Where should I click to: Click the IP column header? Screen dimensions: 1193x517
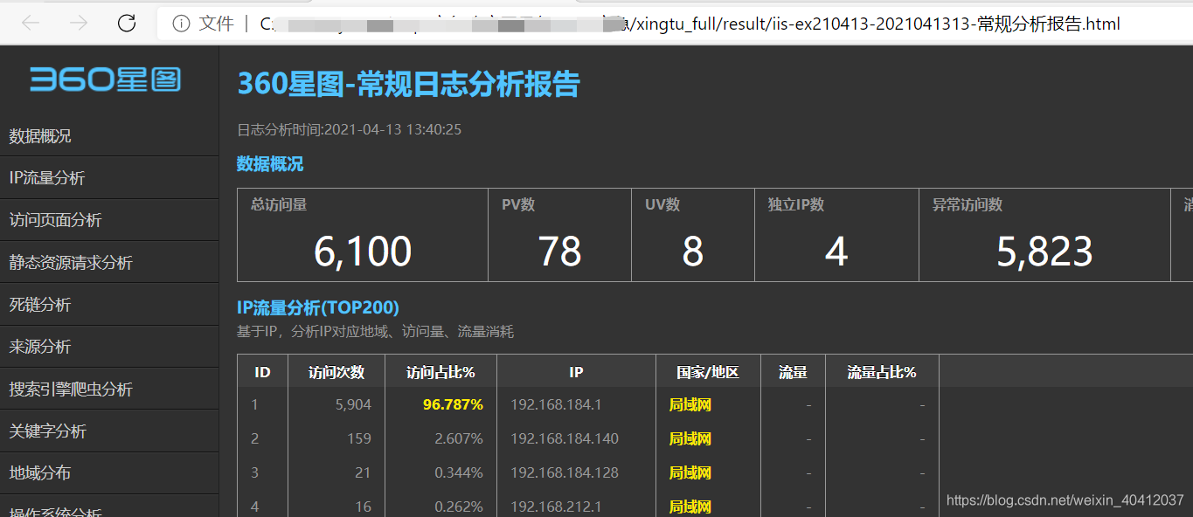[576, 372]
